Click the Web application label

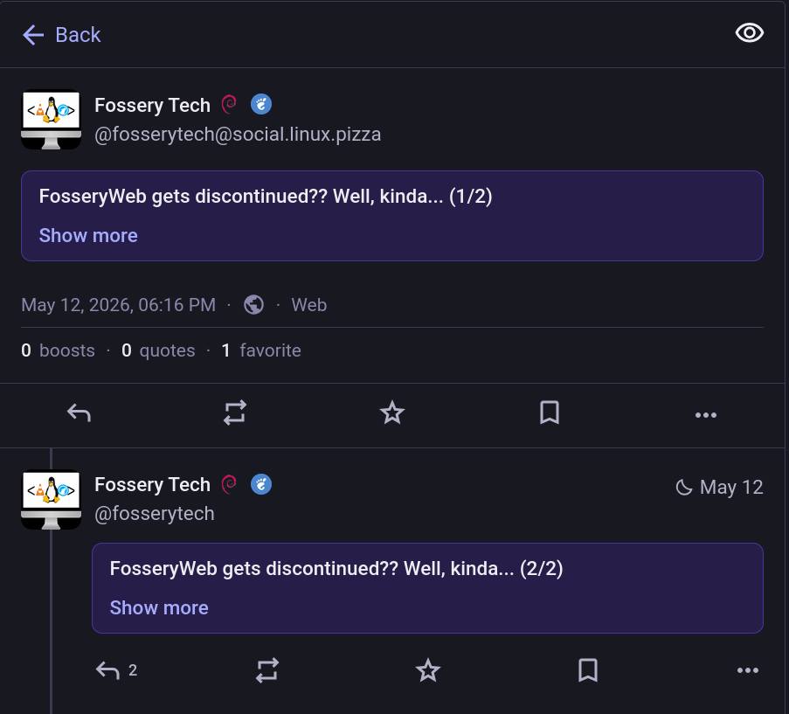click(309, 305)
